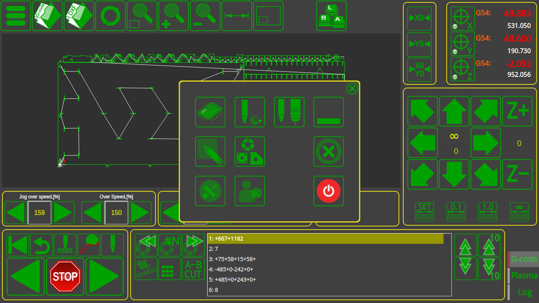Image resolution: width=539 pixels, height=303 pixels.
Task: Select the 0.1 jog step mode
Action: tap(456, 212)
